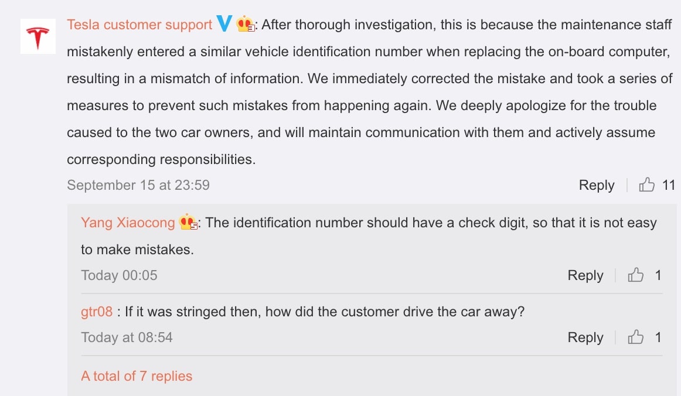The width and height of the screenshot is (681, 396).
Task: Click the like count 11
Action: click(x=669, y=185)
